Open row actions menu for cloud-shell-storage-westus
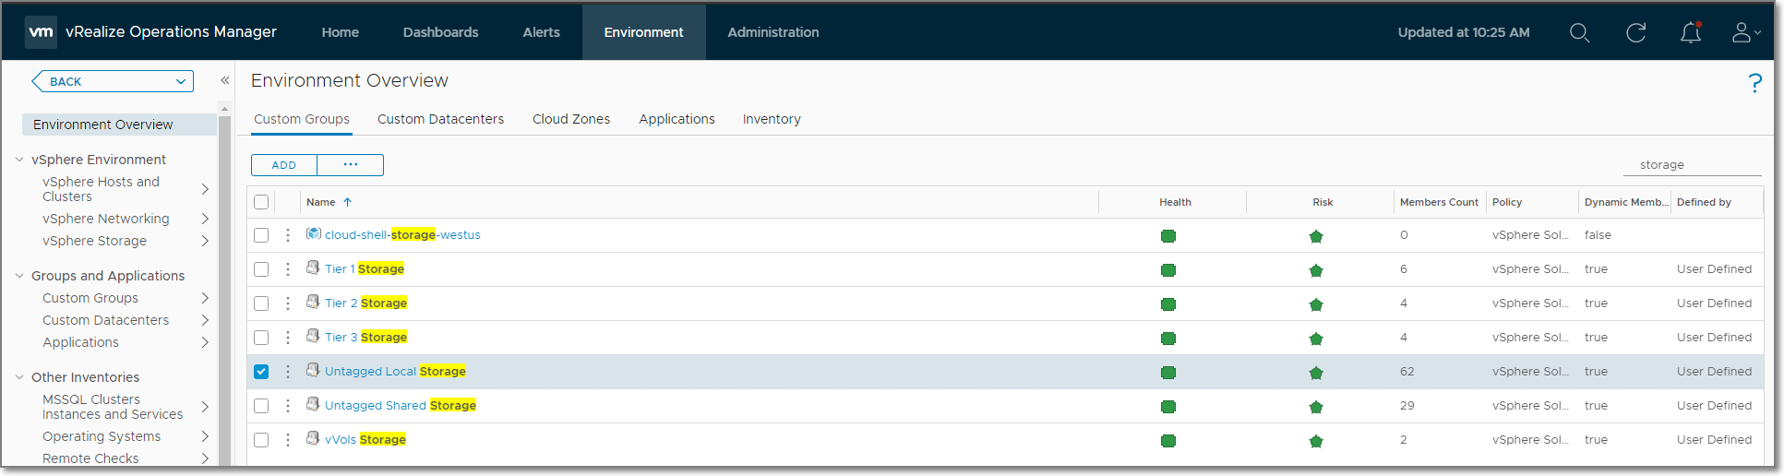 [288, 235]
